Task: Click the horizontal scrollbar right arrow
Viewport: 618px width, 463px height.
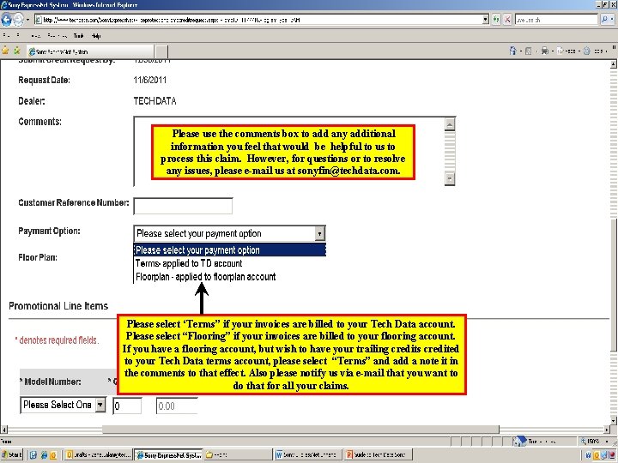Action: pos(607,430)
